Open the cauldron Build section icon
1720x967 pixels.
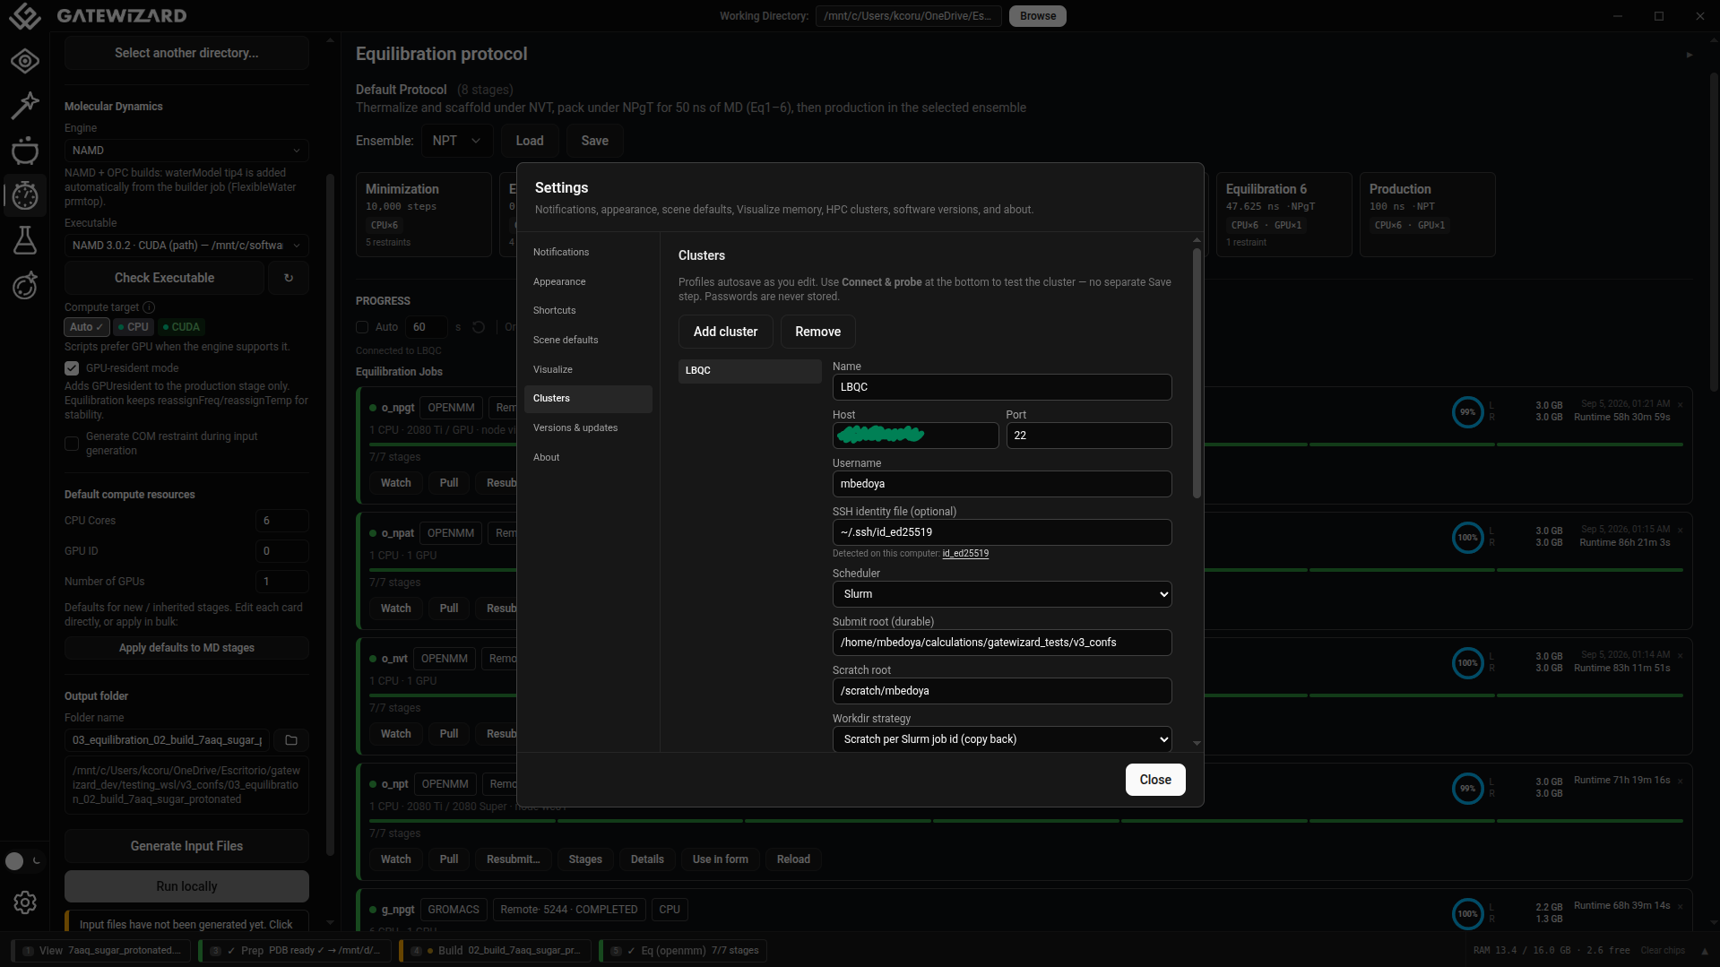tap(25, 151)
